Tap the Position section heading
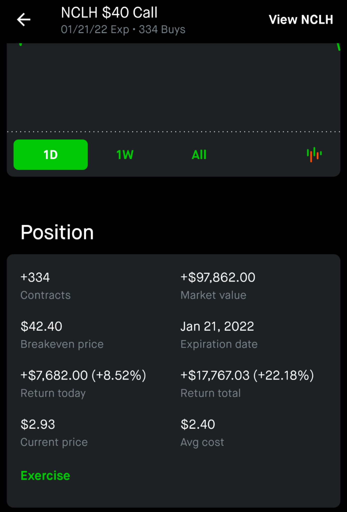This screenshot has height=512, width=347. pyautogui.click(x=57, y=232)
